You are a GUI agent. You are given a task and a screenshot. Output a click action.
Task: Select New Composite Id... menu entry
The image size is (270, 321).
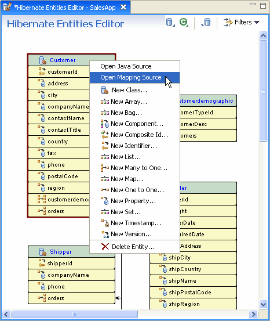(x=134, y=135)
